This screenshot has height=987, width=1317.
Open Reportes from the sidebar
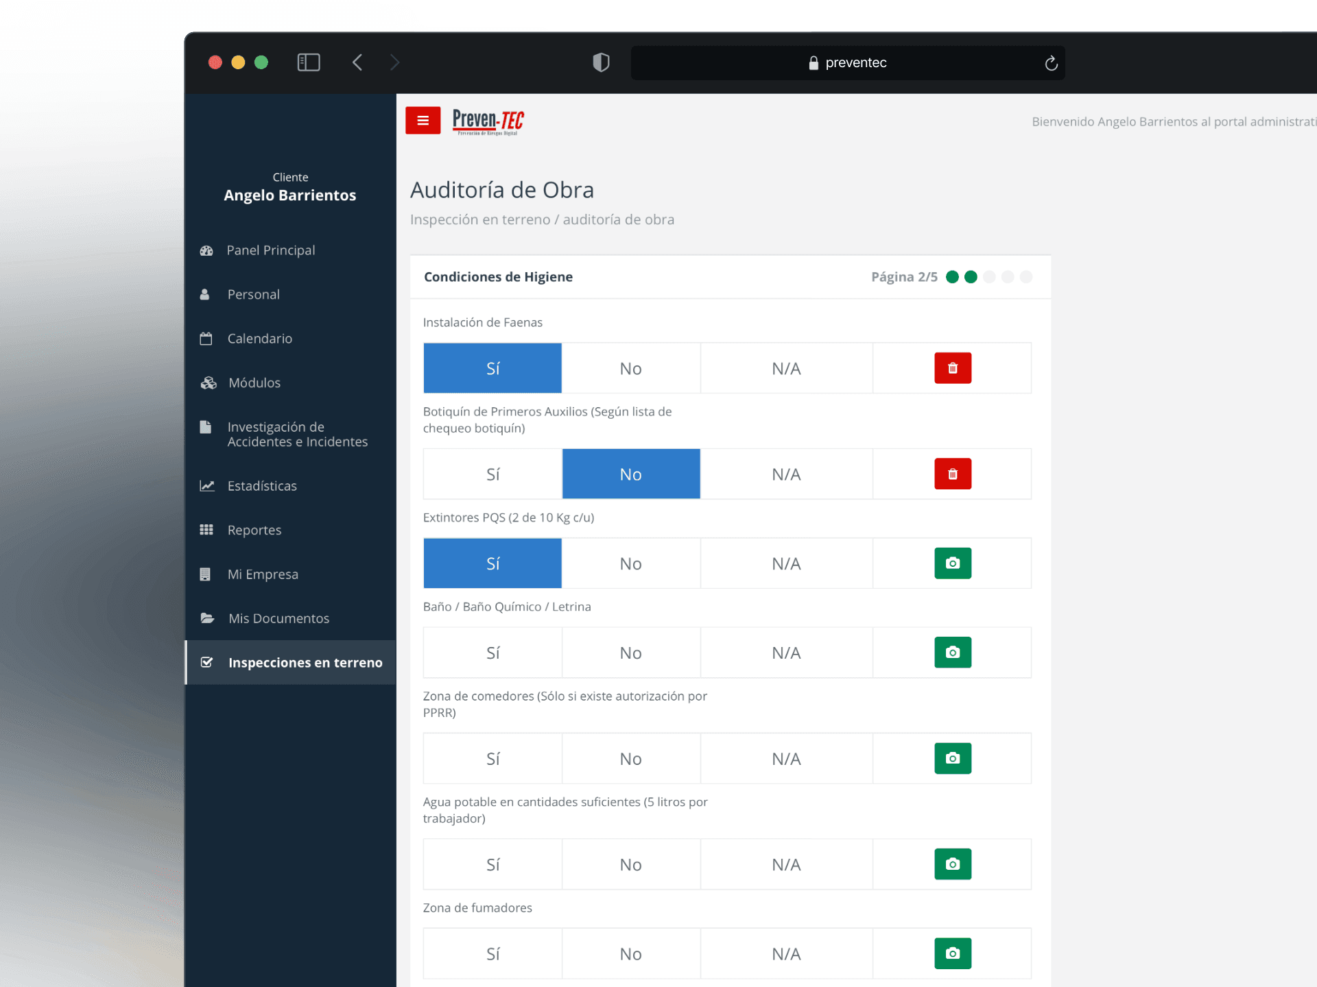coord(290,530)
